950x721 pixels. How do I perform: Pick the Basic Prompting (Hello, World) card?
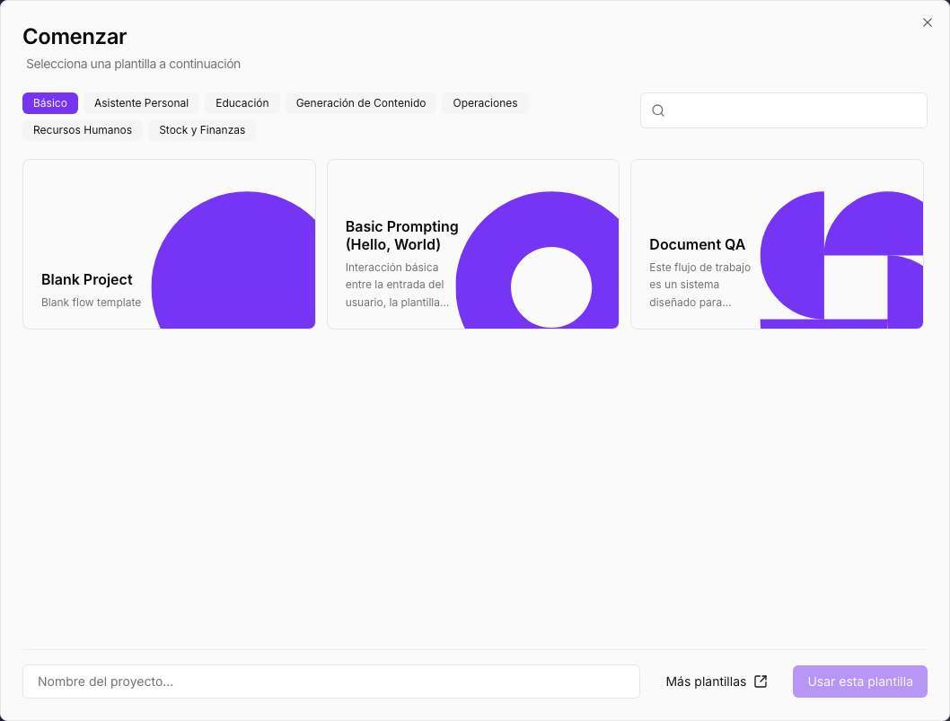pos(473,244)
